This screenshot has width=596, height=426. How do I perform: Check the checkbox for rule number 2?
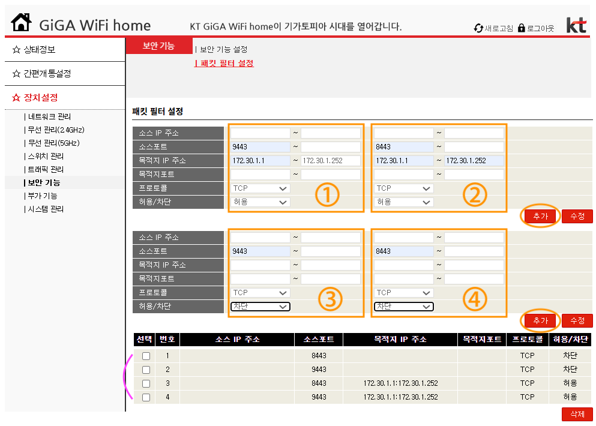146,370
